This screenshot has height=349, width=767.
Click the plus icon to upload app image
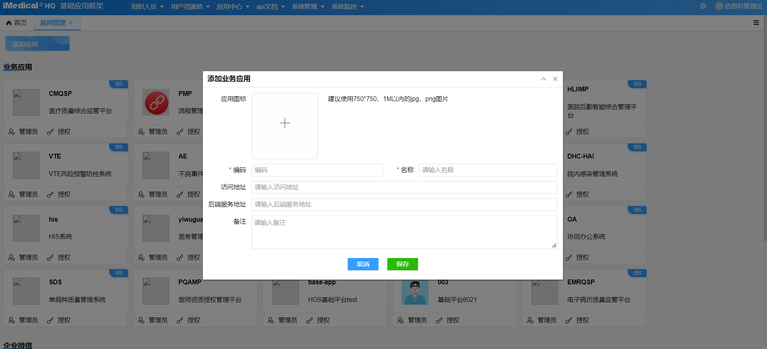284,123
